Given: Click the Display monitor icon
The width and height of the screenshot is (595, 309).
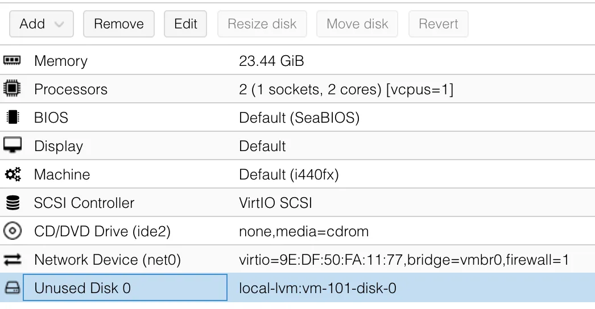Looking at the screenshot, I should pyautogui.click(x=13, y=145).
